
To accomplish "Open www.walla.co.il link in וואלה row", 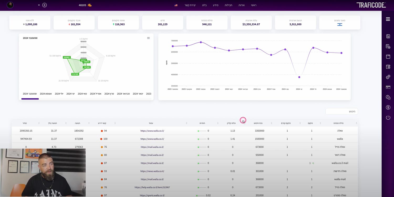I will coord(152,131).
